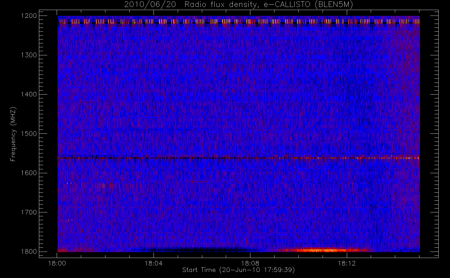The image size is (450, 278).
Task: Click the 18:04 time tick label
Action: click(x=154, y=263)
